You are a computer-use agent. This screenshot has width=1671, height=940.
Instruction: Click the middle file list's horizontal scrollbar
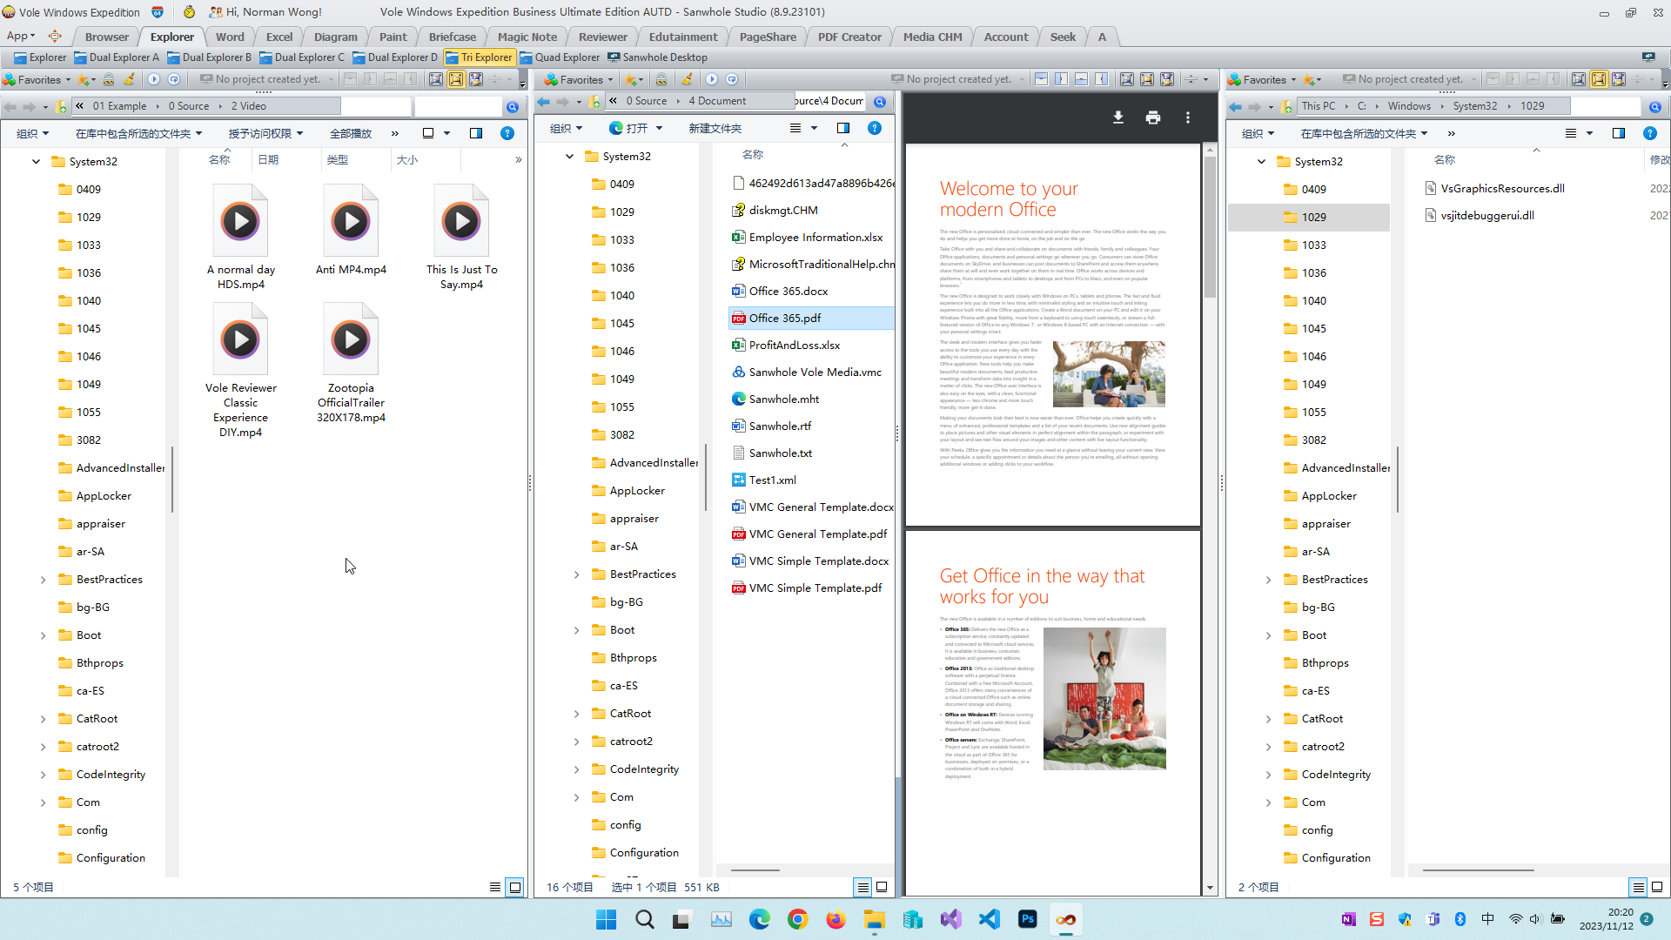coord(755,869)
